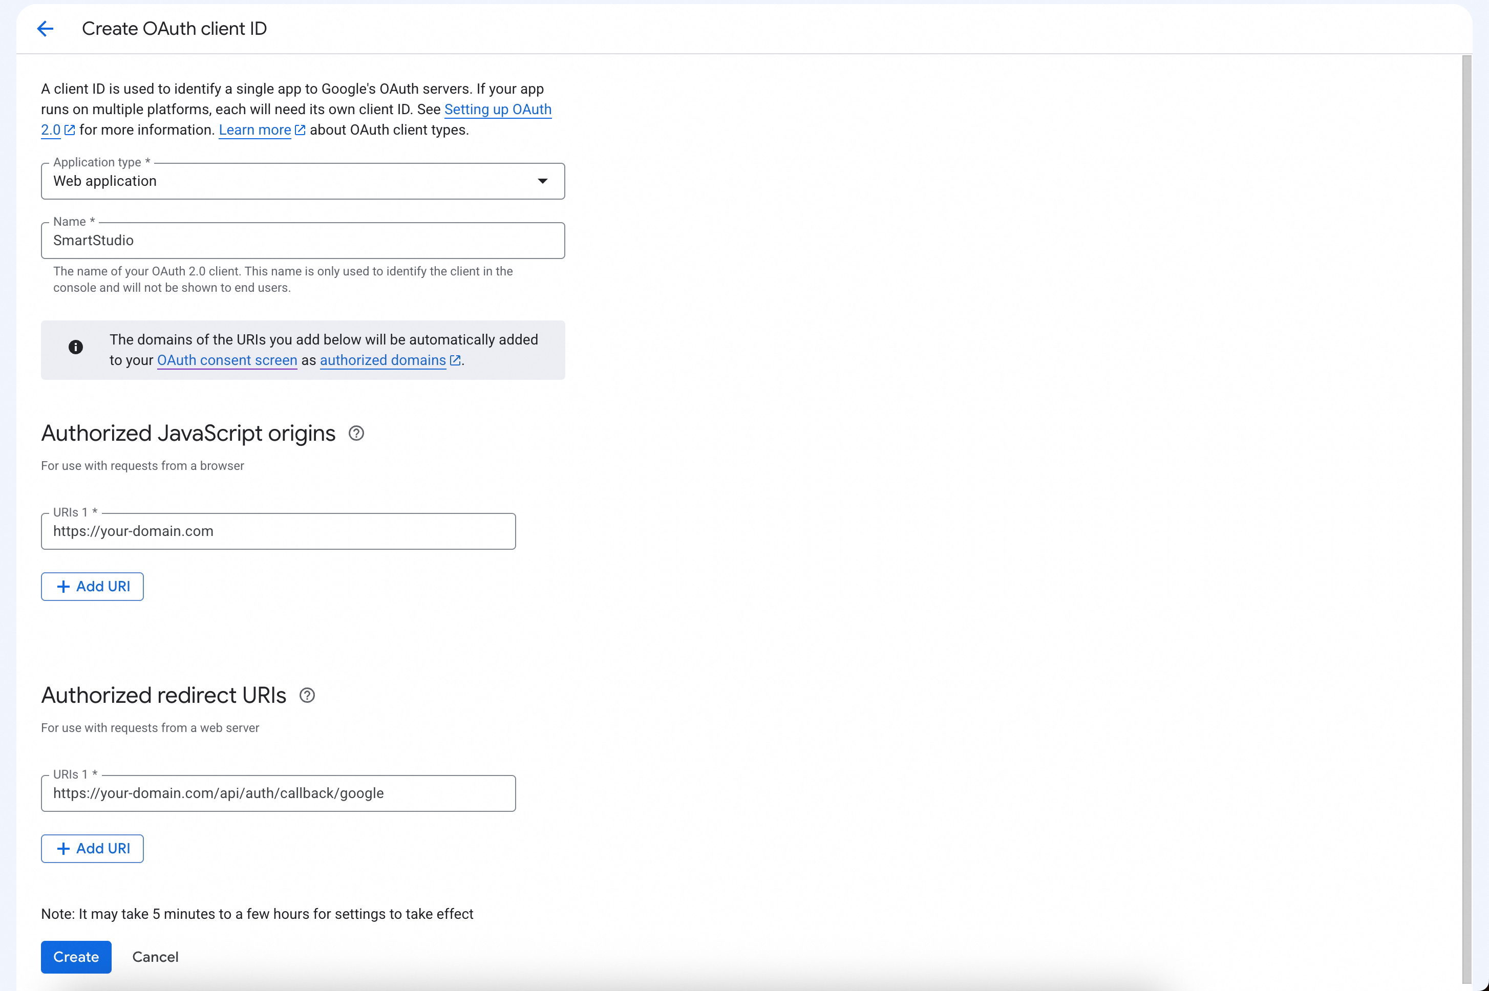This screenshot has width=1489, height=991.
Task: Click the Name field containing SmartStudio
Action: 303,241
